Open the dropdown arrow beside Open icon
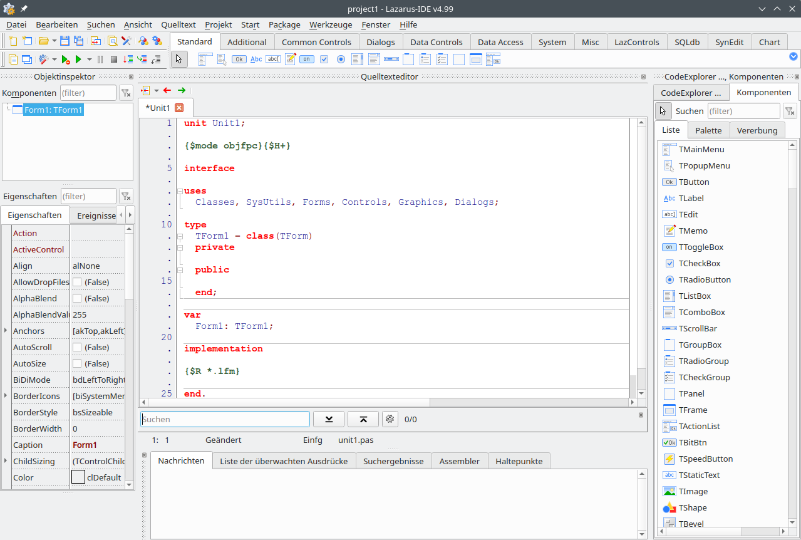 tap(54, 41)
